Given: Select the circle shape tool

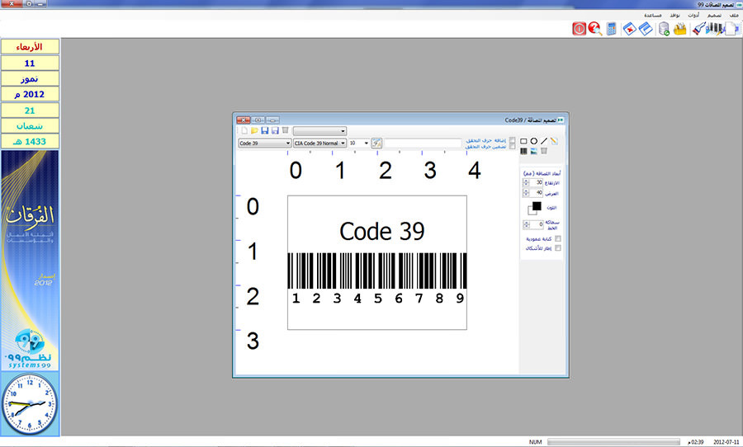Looking at the screenshot, I should tap(534, 141).
